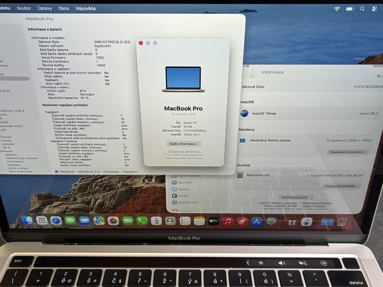Viewport: 383px width, 287px height.
Task: Open Předpisová certifikace link in About window
Action: click(184, 151)
